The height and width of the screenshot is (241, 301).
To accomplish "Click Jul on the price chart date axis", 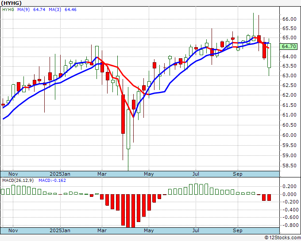I will click(196, 174).
